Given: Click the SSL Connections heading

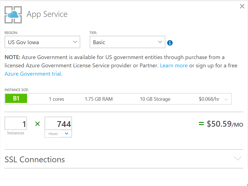Looking at the screenshot, I should click(x=35, y=160).
